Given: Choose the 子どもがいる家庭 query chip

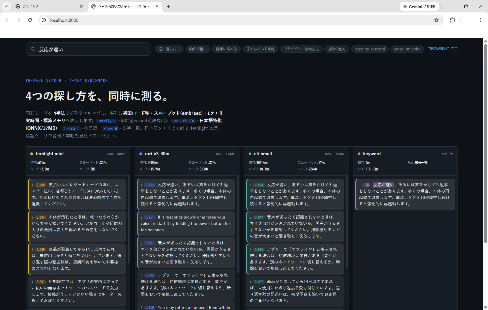Looking at the screenshot, I should tap(261, 49).
